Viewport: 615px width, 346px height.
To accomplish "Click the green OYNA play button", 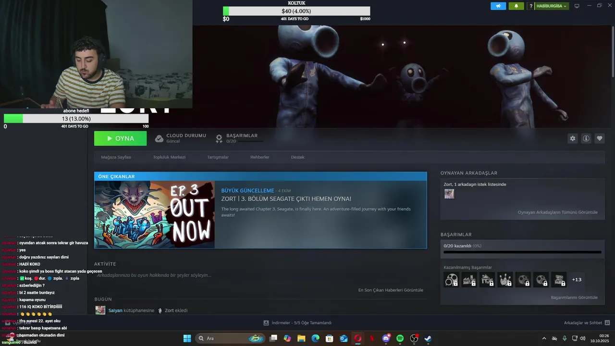I will [x=120, y=138].
